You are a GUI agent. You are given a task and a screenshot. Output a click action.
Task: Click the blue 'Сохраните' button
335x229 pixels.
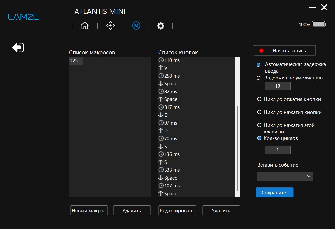tap(274, 192)
